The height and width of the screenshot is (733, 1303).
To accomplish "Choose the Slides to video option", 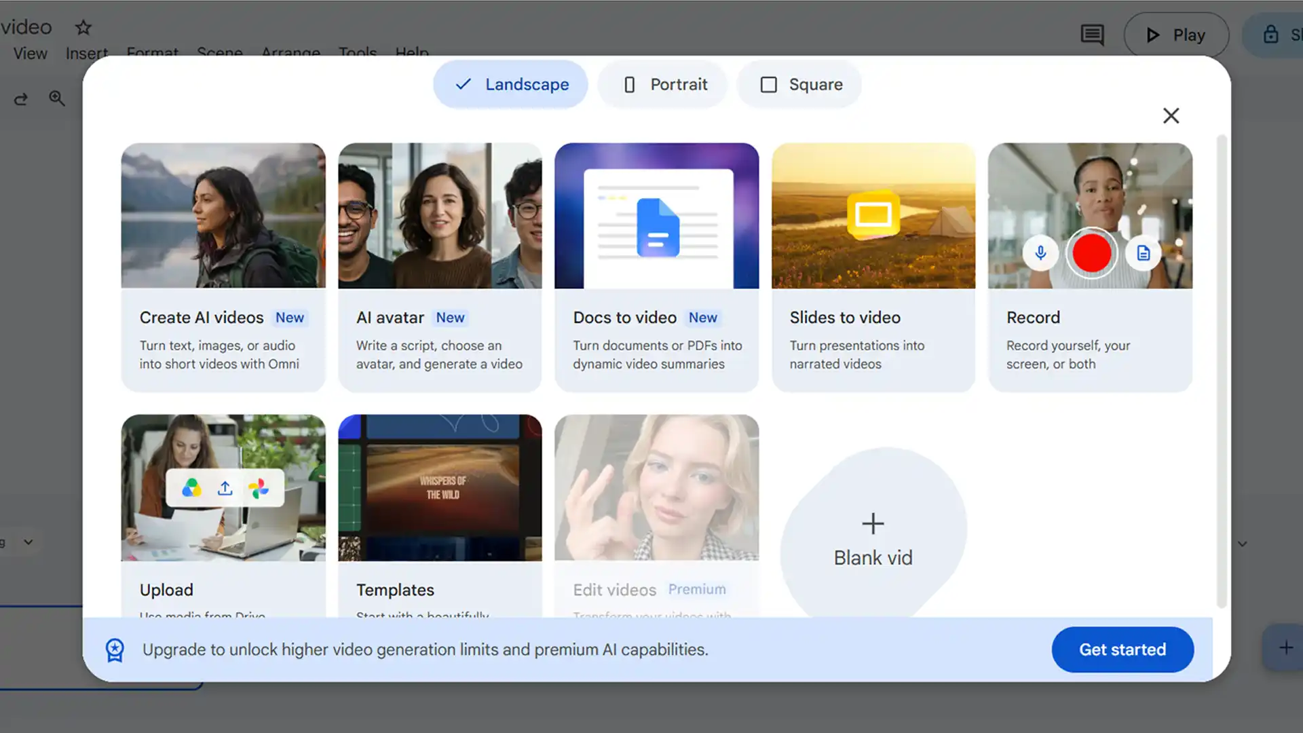I will (x=873, y=267).
